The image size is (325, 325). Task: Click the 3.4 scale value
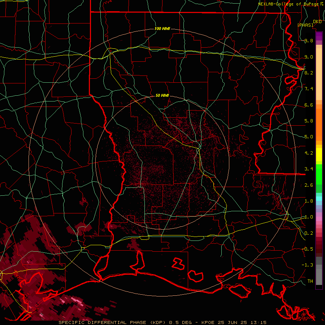pos(309,169)
